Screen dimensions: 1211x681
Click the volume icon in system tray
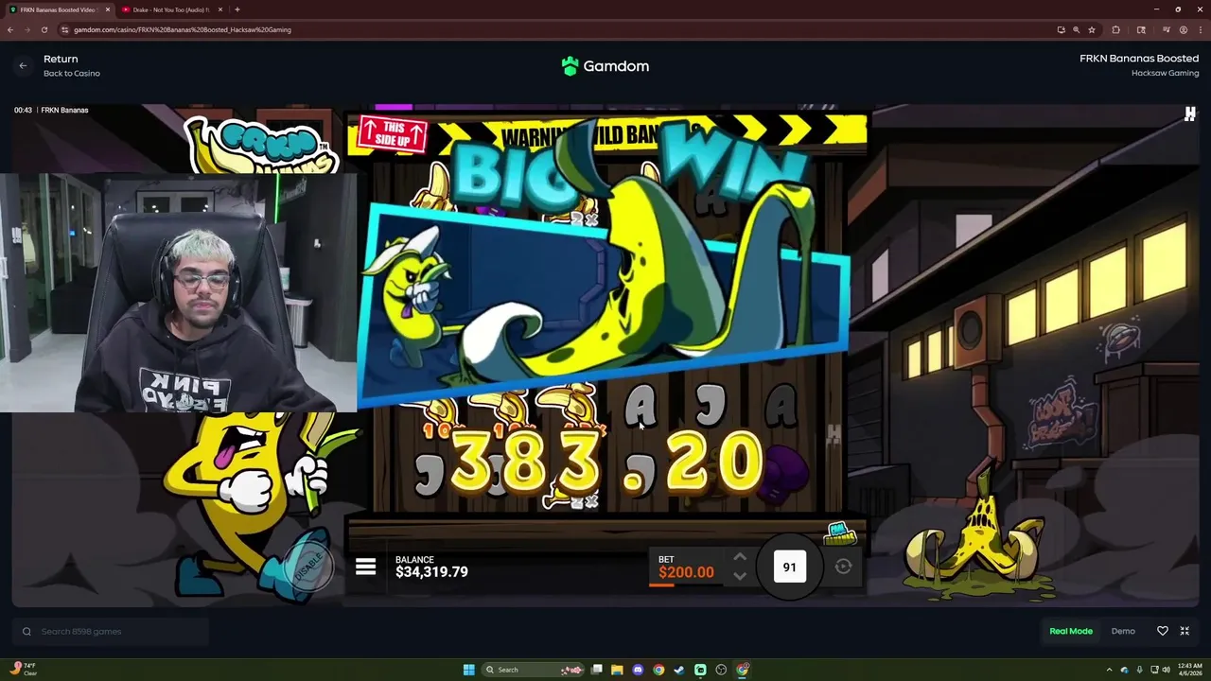pos(1166,670)
